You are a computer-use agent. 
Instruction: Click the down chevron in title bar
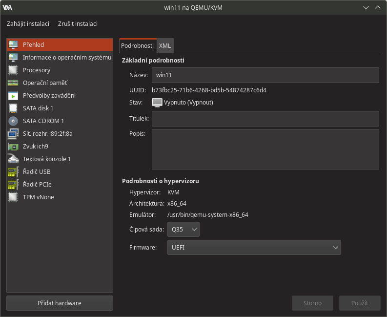tap(366, 7)
